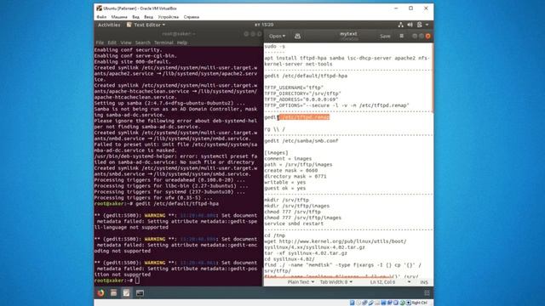The image size is (545, 306).
Task: Open the terminal's Search menu
Action: point(143,42)
